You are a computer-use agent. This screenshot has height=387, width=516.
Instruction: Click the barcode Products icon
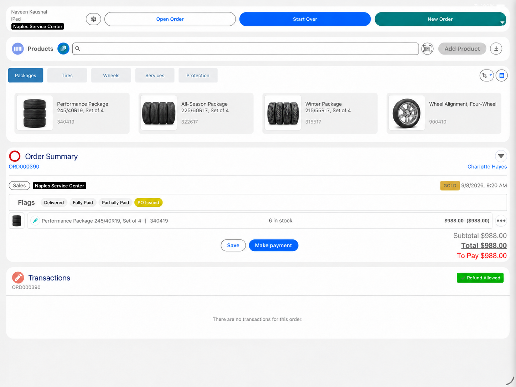click(18, 49)
